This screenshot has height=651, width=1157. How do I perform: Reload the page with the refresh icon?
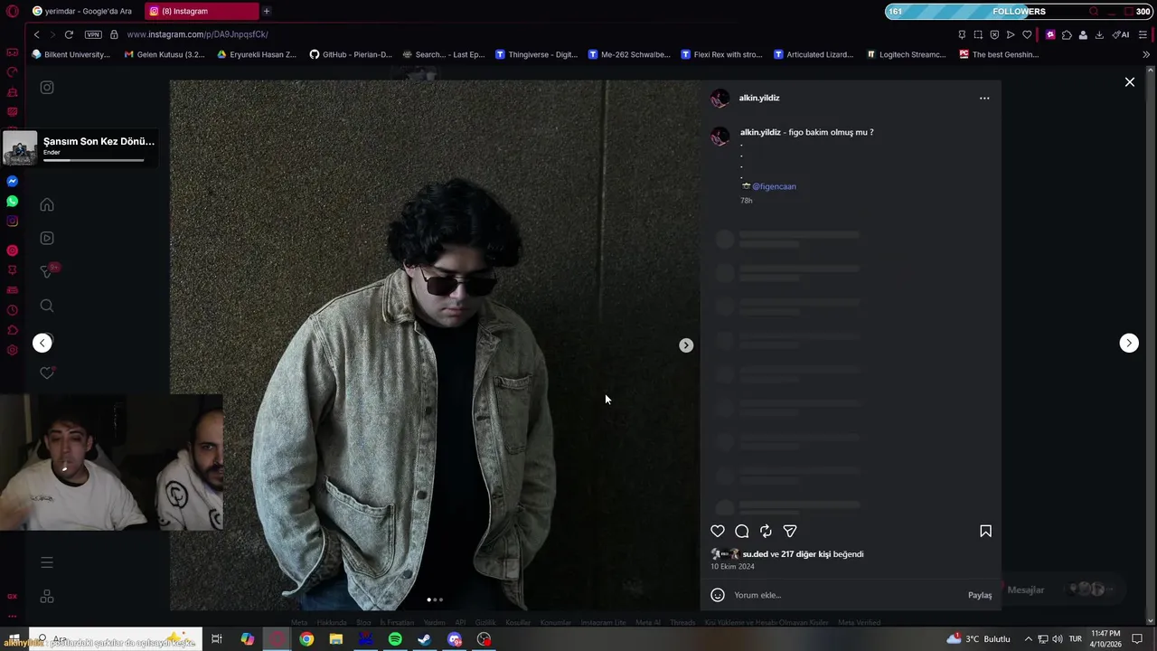tap(69, 34)
